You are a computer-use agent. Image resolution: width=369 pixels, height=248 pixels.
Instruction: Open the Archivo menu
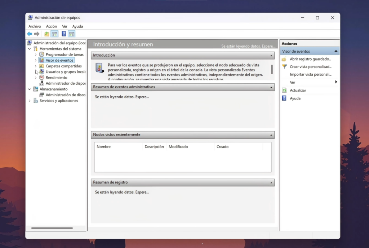[35, 26]
